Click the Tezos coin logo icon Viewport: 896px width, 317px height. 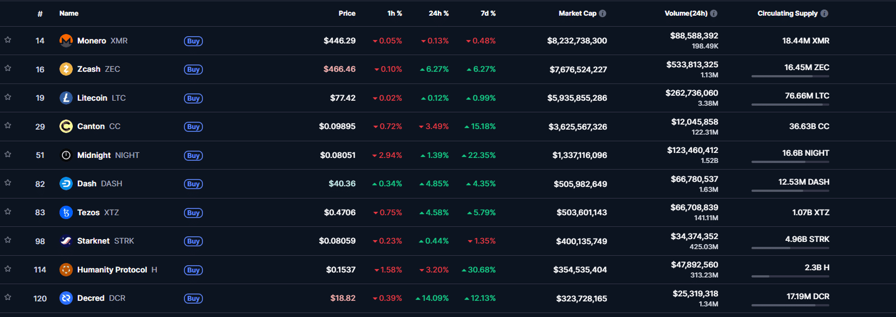click(x=66, y=212)
